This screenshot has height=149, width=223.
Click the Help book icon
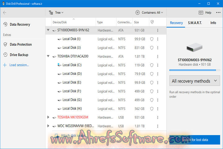pyautogui.click(x=201, y=12)
